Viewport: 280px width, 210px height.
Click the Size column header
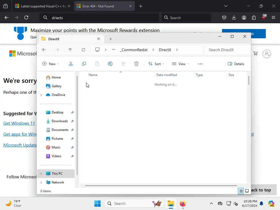(x=231, y=75)
